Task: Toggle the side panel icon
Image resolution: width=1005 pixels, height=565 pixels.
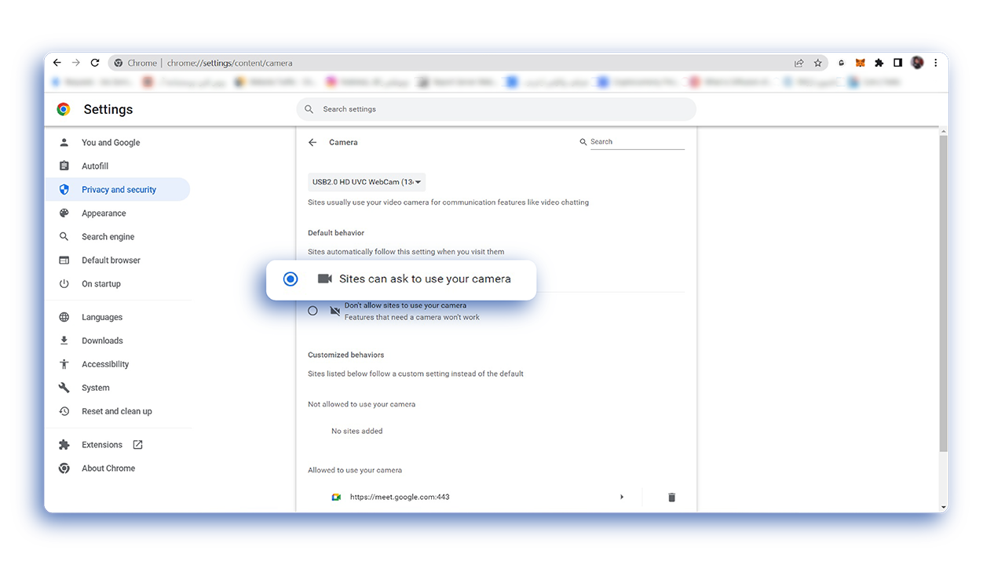Action: click(897, 63)
